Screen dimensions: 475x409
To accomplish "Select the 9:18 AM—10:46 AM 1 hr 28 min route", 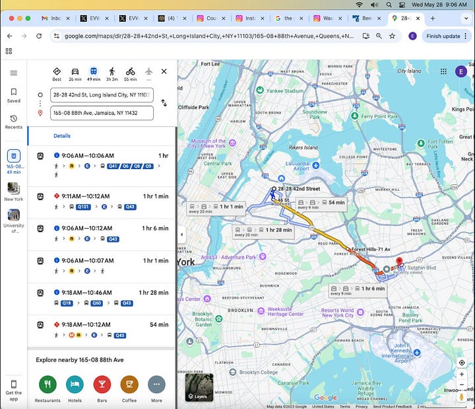I will coord(102,299).
